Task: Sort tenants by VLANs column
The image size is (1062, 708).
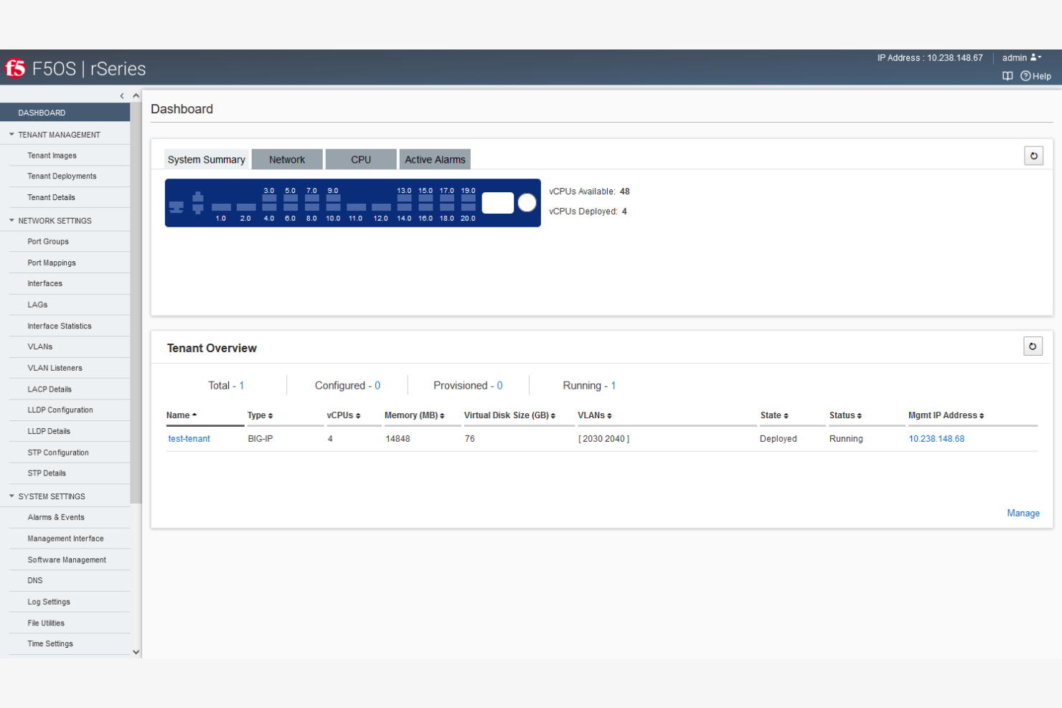Action: (595, 415)
